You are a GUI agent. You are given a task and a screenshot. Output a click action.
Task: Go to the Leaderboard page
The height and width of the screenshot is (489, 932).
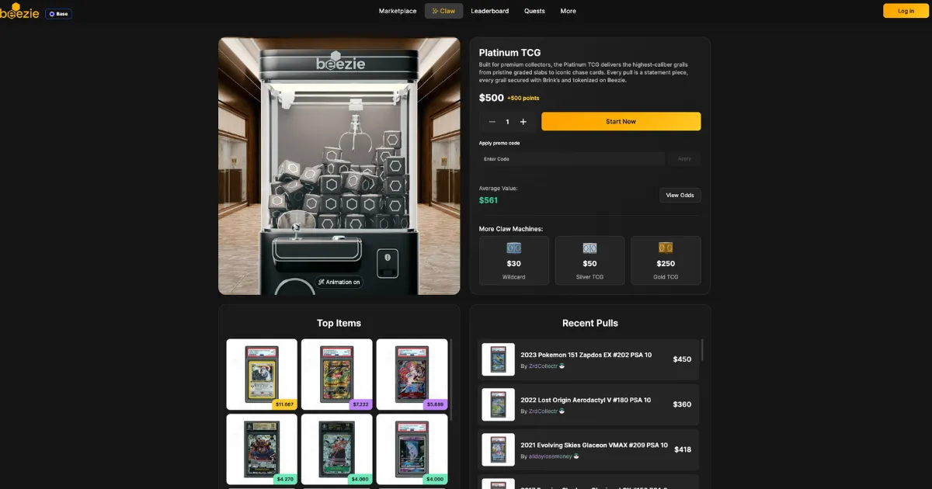tap(489, 11)
